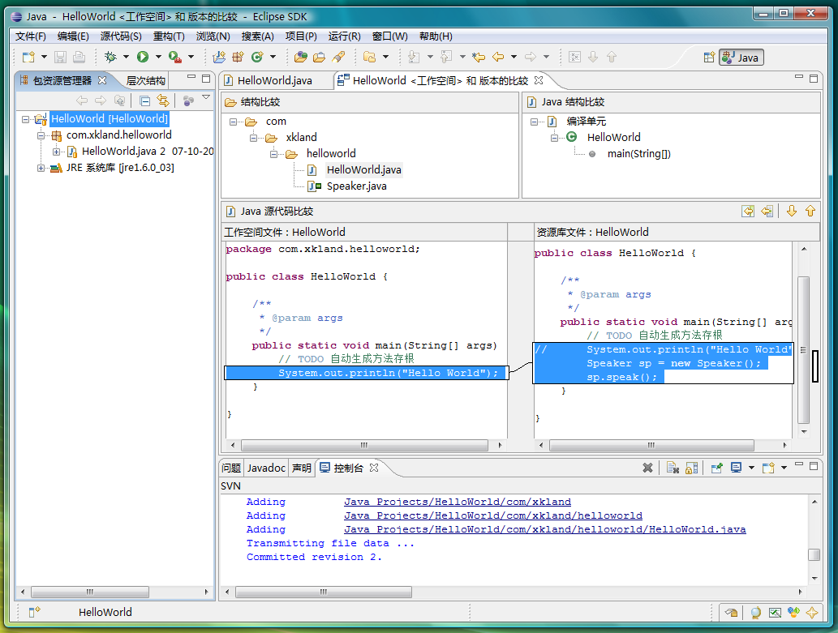Switch to 声明 tab
This screenshot has height=633, width=838.
[302, 468]
